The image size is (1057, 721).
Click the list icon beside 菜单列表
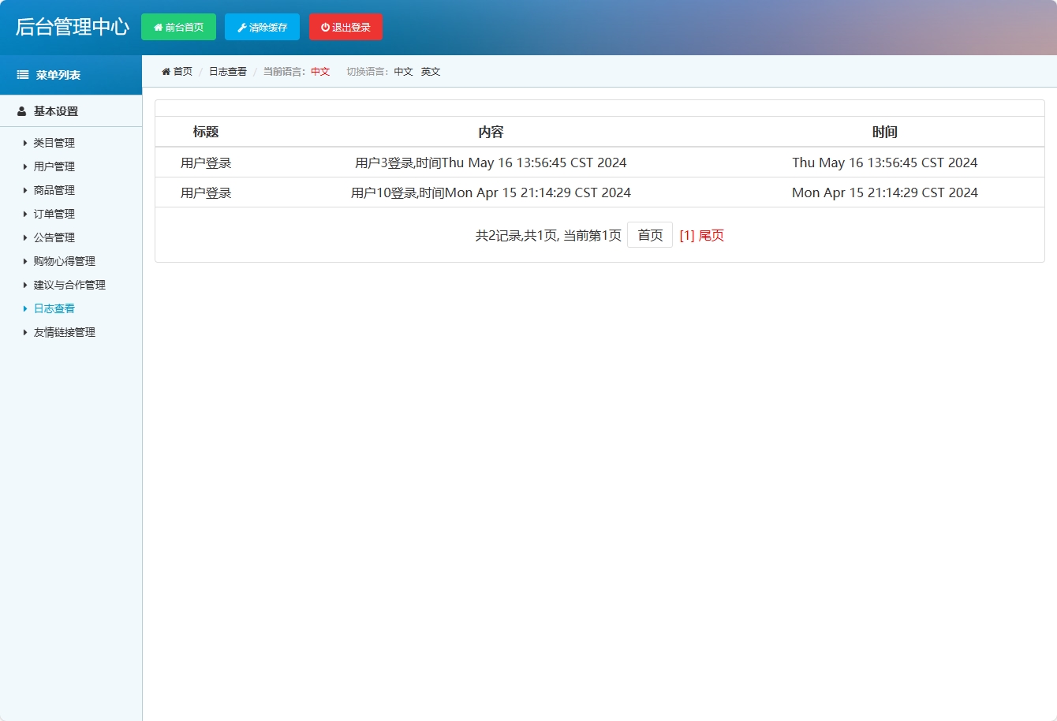23,75
